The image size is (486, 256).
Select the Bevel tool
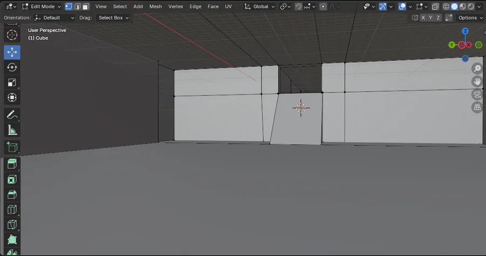coord(12,195)
